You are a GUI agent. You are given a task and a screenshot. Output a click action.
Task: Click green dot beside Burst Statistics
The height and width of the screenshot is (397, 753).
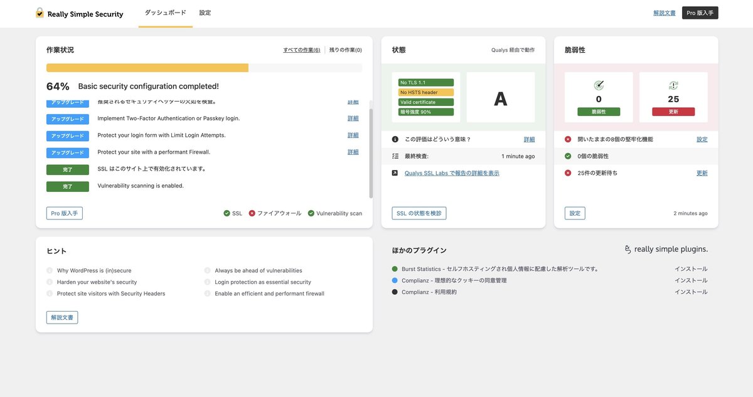395,269
